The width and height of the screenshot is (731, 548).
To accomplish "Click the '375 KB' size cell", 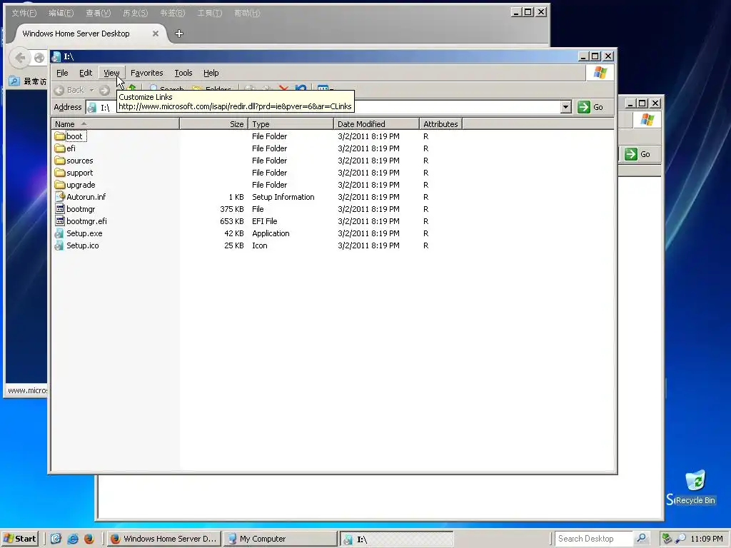I will tap(232, 209).
